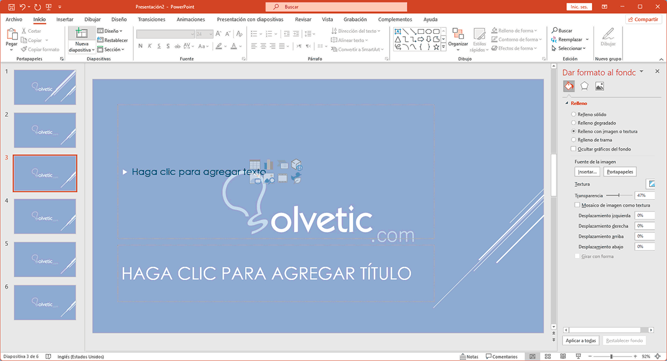Screen dimensions: 667x361
Task: Select slide 5 thumbnail
Action: (44, 260)
